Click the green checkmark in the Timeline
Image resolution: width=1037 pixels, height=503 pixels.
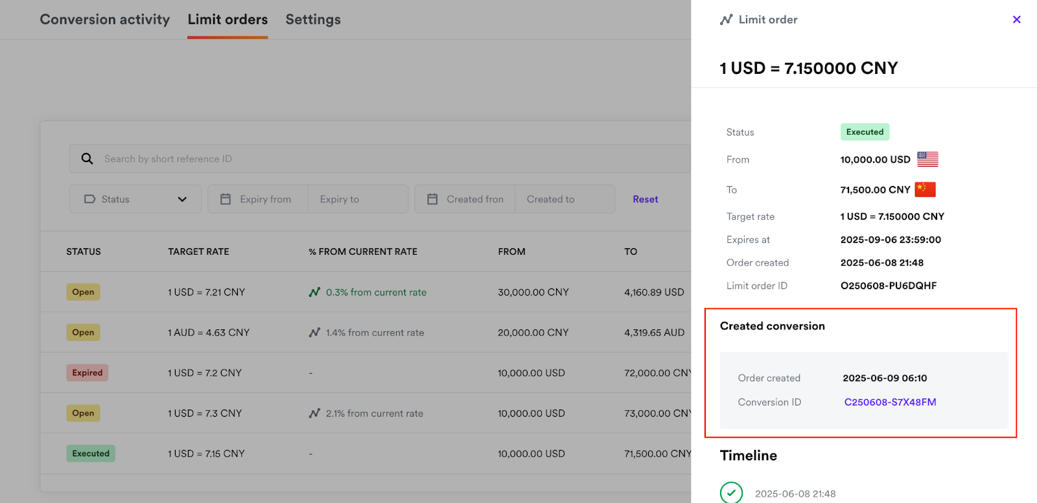(x=731, y=493)
